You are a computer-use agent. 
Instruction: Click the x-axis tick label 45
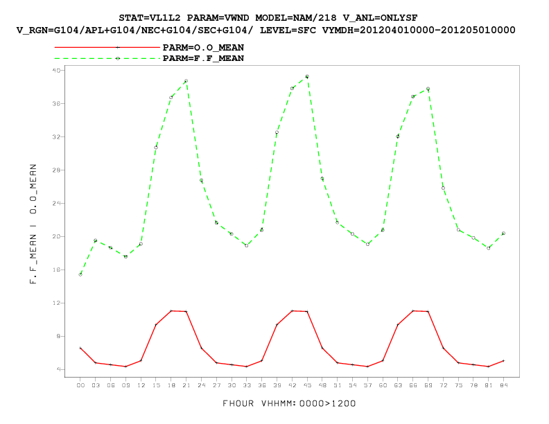point(307,385)
